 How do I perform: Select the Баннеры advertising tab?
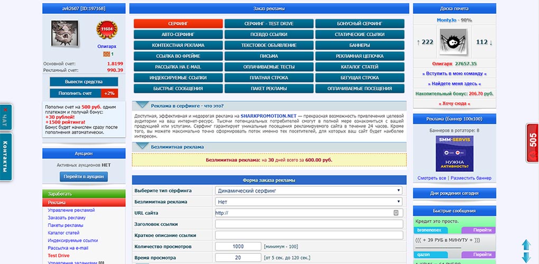coord(359,45)
